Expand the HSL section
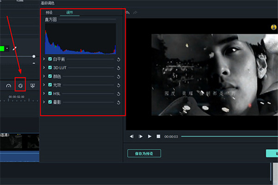This screenshot has width=278, height=185. coord(44,93)
